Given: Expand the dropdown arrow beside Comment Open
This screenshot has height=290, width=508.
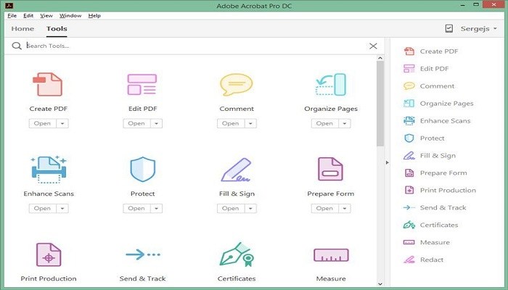Looking at the screenshot, I should pos(250,123).
